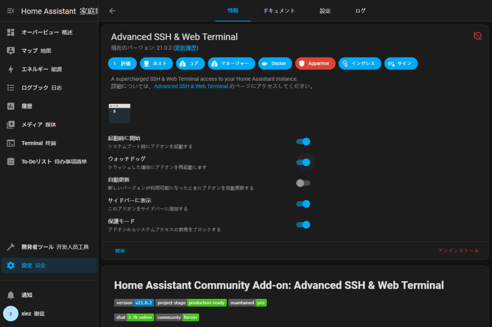Toggle the 保護モード switch
The width and height of the screenshot is (492, 327).
point(303,225)
